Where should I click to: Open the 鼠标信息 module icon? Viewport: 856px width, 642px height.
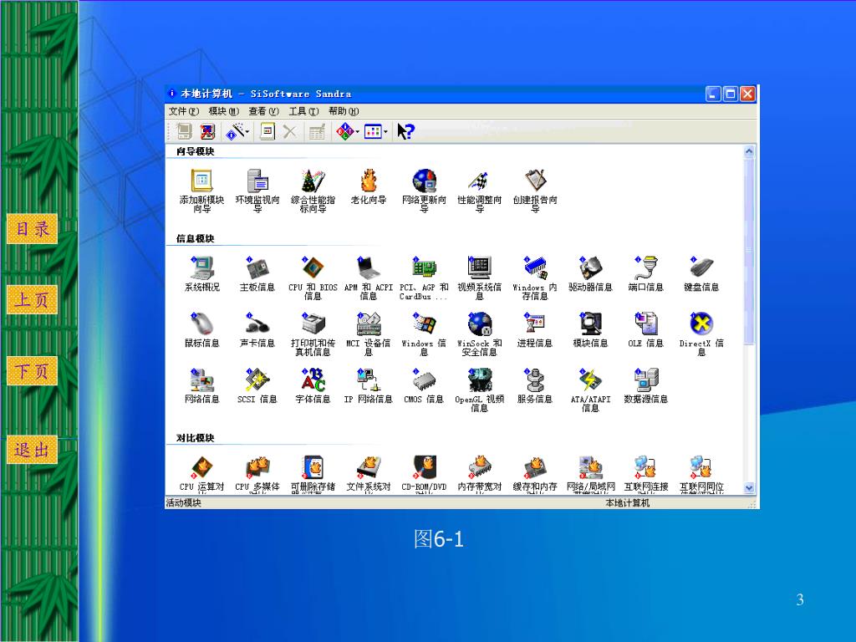tap(201, 324)
